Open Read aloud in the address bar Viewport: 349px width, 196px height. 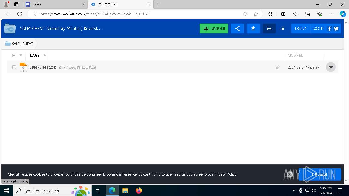pos(245,14)
